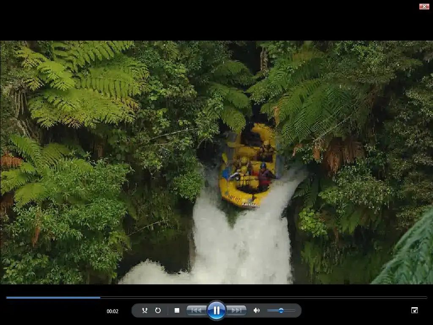Screen dimensions: 433x325
Task: Skip to the previous track
Action: click(x=196, y=310)
